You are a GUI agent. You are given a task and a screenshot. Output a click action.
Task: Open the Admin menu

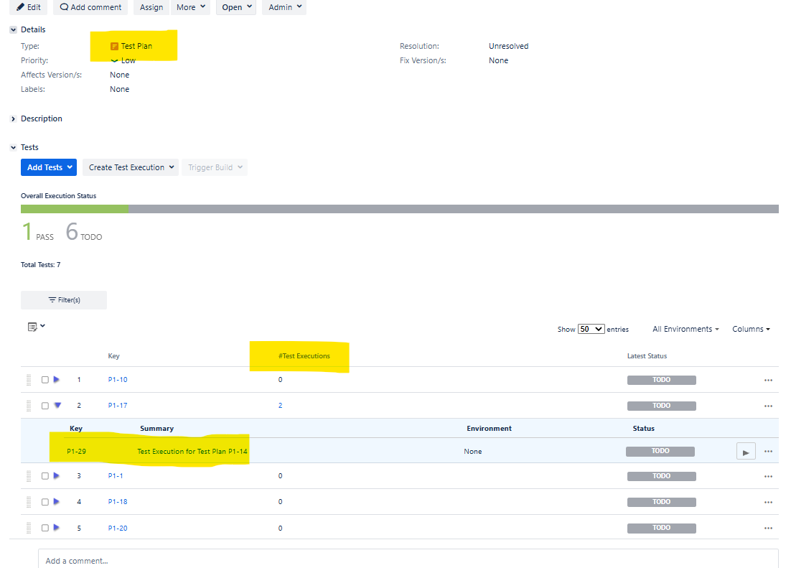point(283,7)
